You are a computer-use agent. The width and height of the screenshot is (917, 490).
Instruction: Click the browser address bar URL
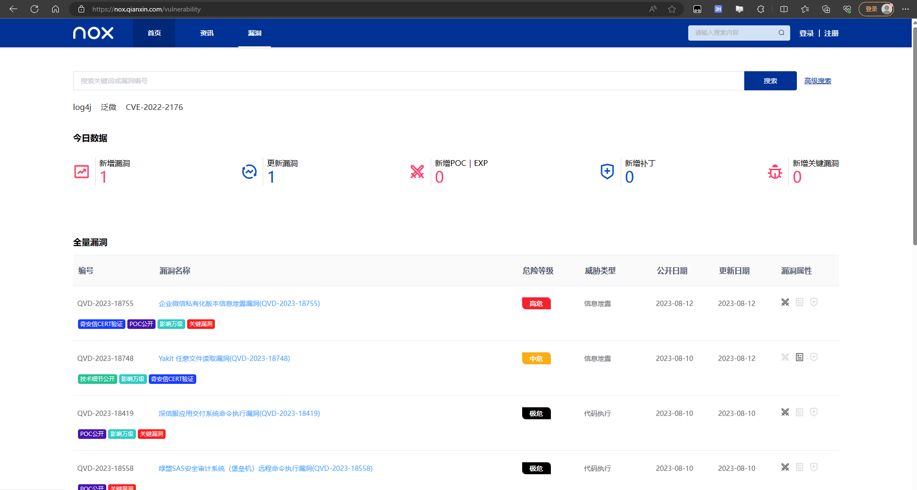point(146,9)
